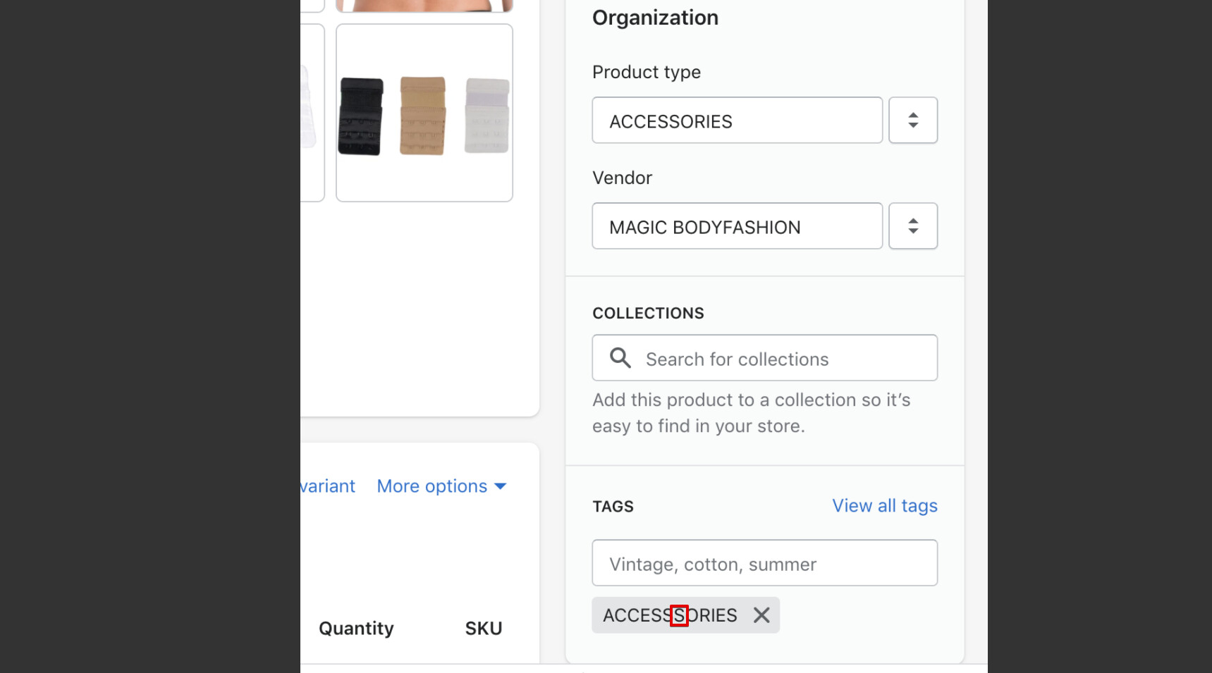
Task: Open the Vendor selector arrows
Action: 913,226
